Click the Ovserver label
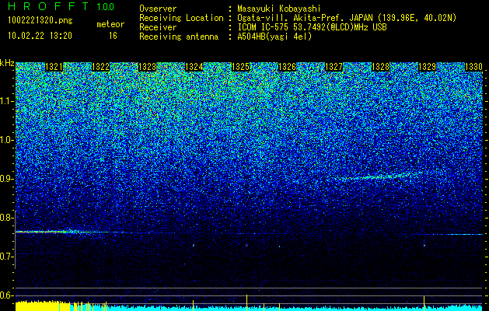489x311 pixels. coord(158,9)
